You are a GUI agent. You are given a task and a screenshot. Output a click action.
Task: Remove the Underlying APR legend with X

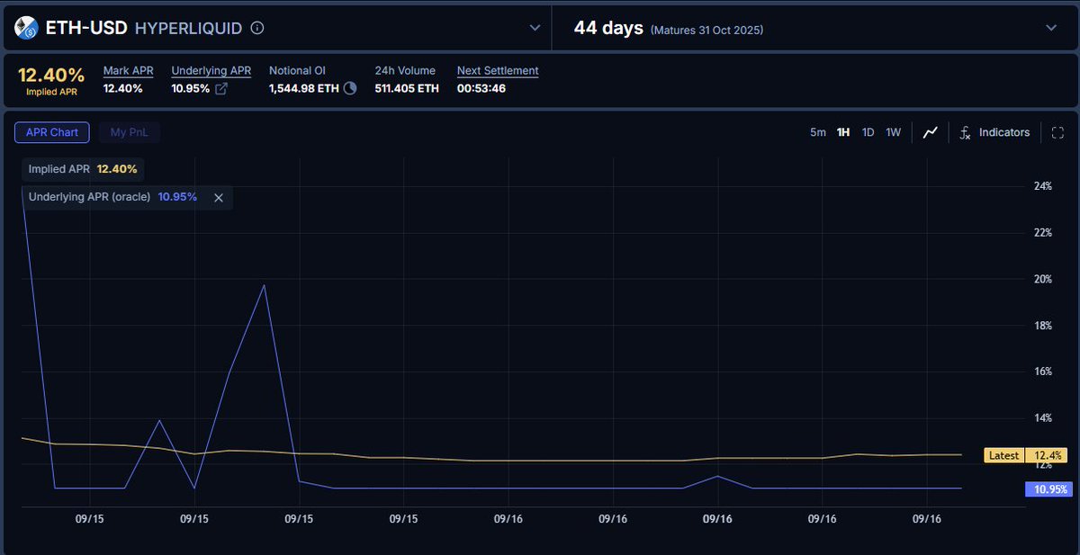[219, 197]
